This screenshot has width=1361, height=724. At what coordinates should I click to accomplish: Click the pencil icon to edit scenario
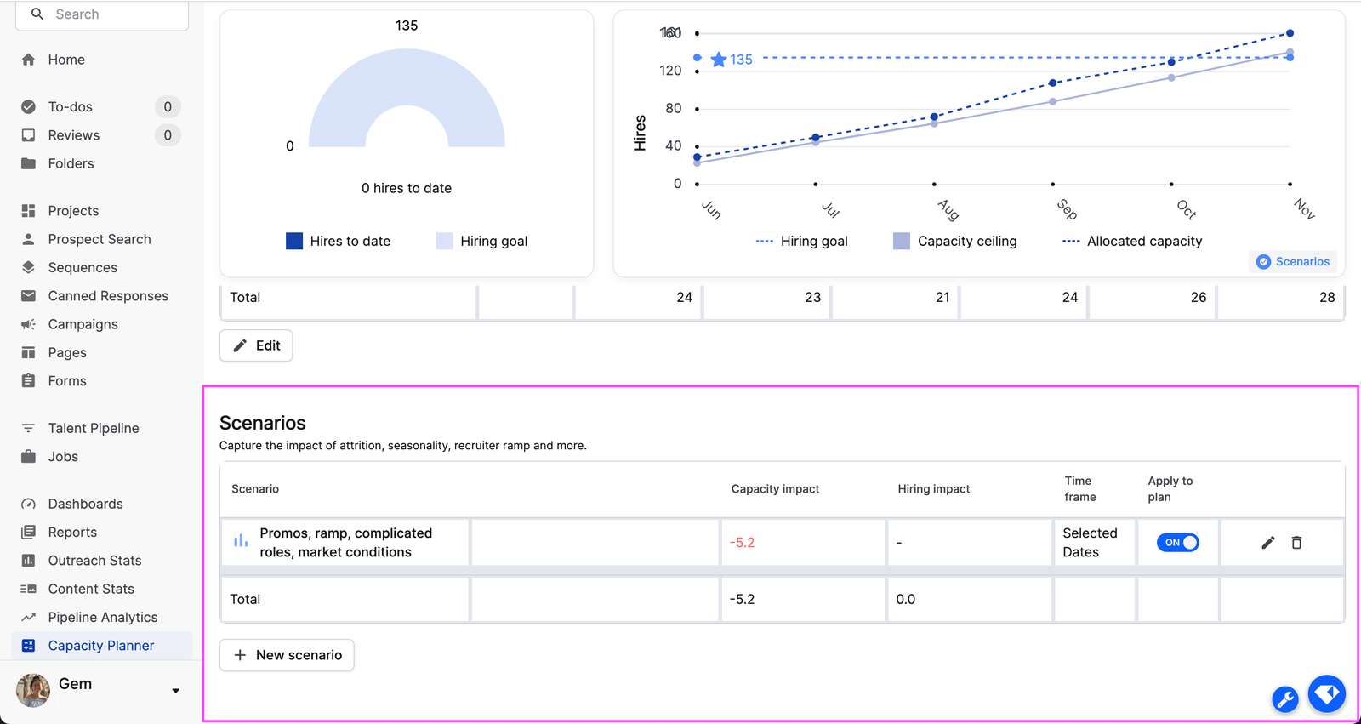[1267, 543]
